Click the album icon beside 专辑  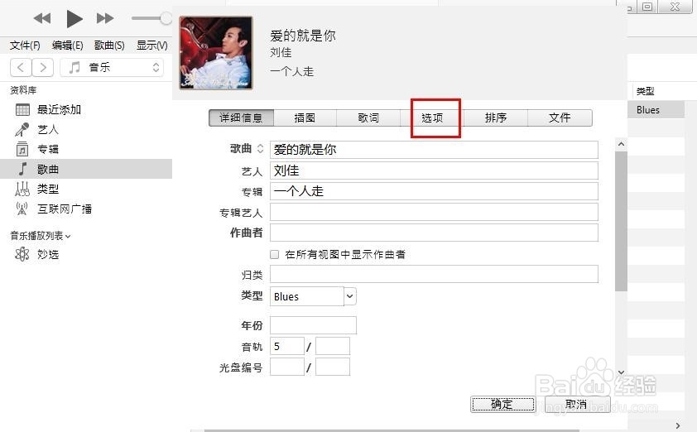click(x=22, y=149)
